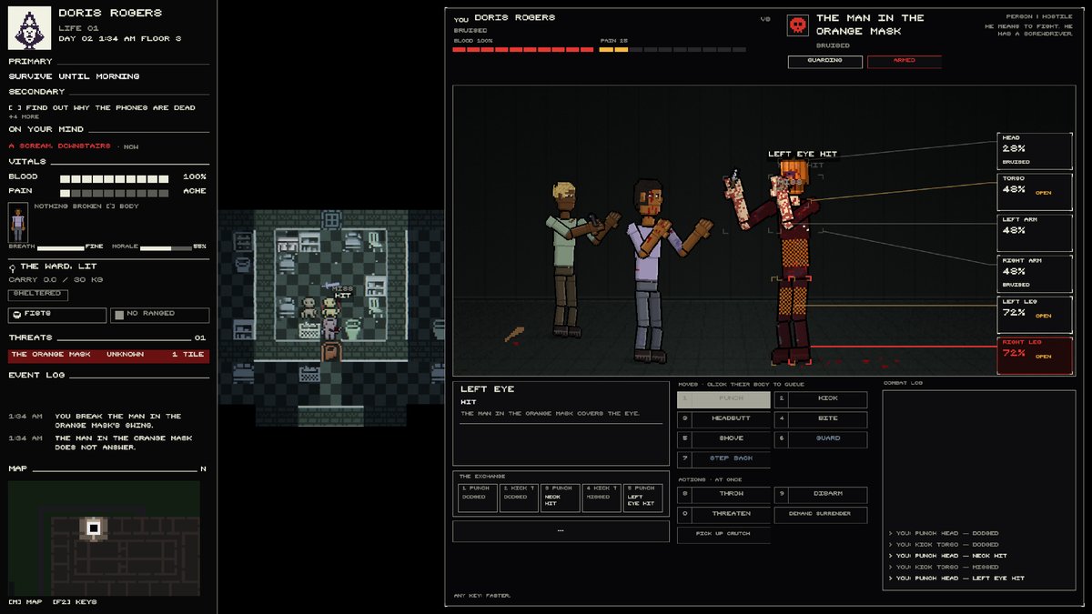Viewport: 1092px width, 614px height.
Task: Select the Shove move
Action: pyautogui.click(x=724, y=438)
